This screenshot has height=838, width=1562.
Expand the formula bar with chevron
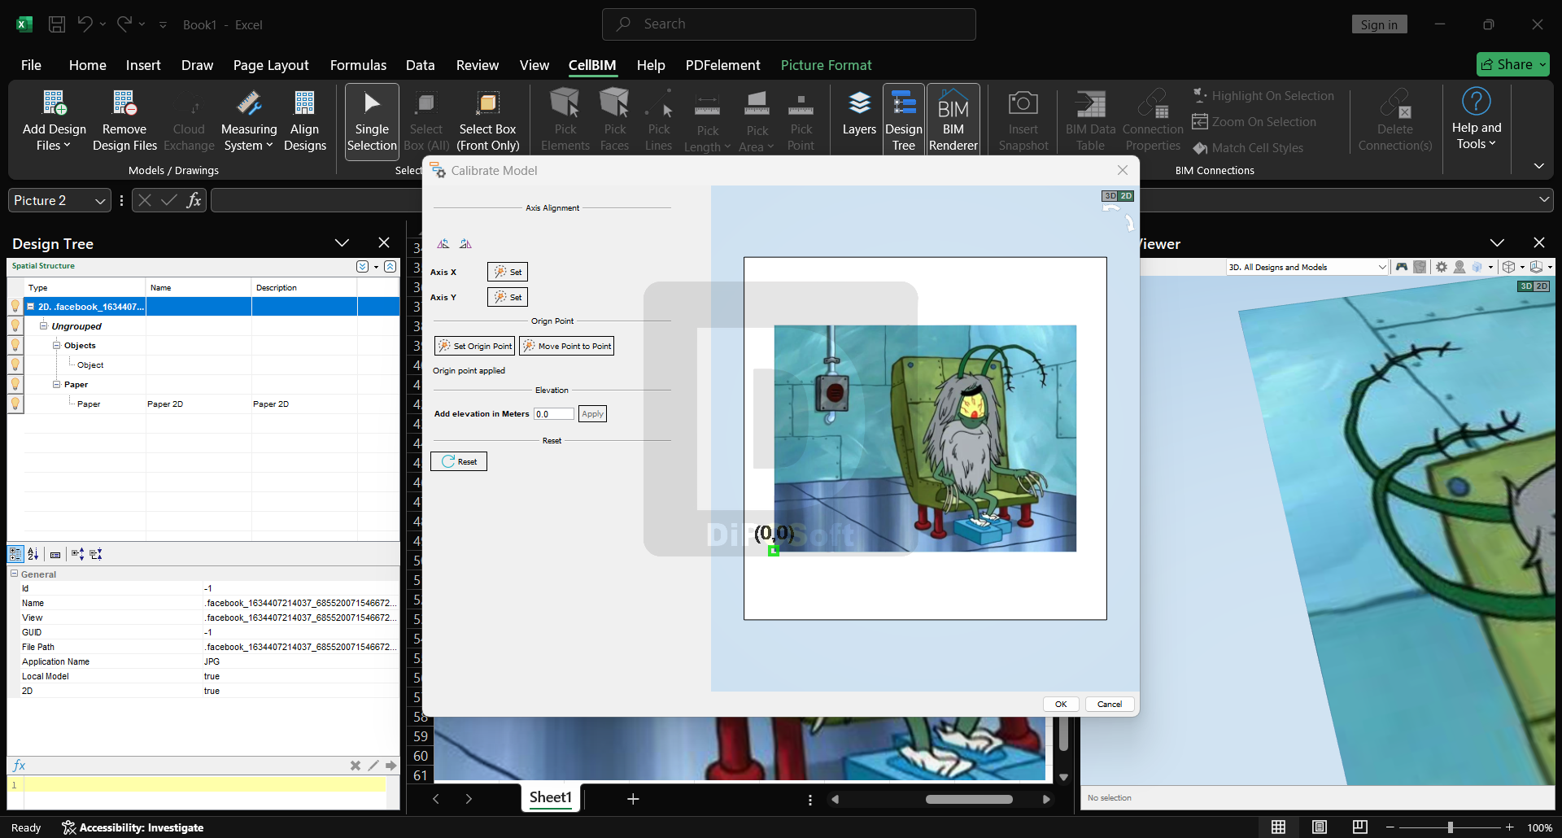(1544, 200)
